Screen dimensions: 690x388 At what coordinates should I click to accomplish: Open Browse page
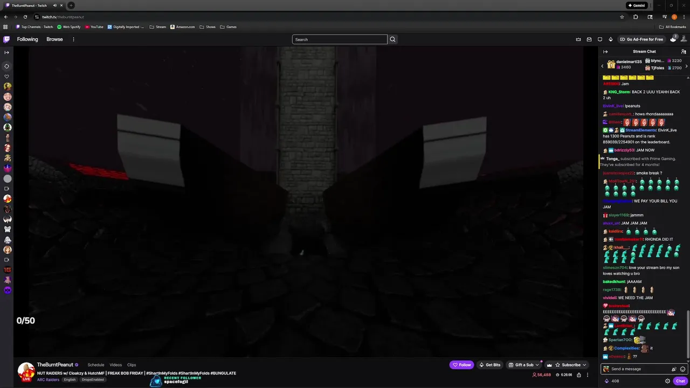(x=54, y=39)
